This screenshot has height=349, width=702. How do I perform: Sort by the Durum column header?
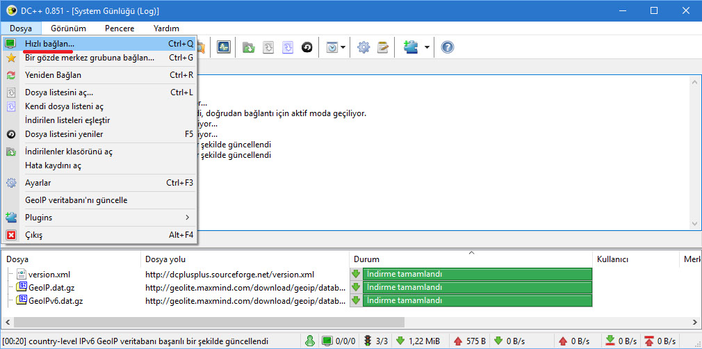point(471,259)
